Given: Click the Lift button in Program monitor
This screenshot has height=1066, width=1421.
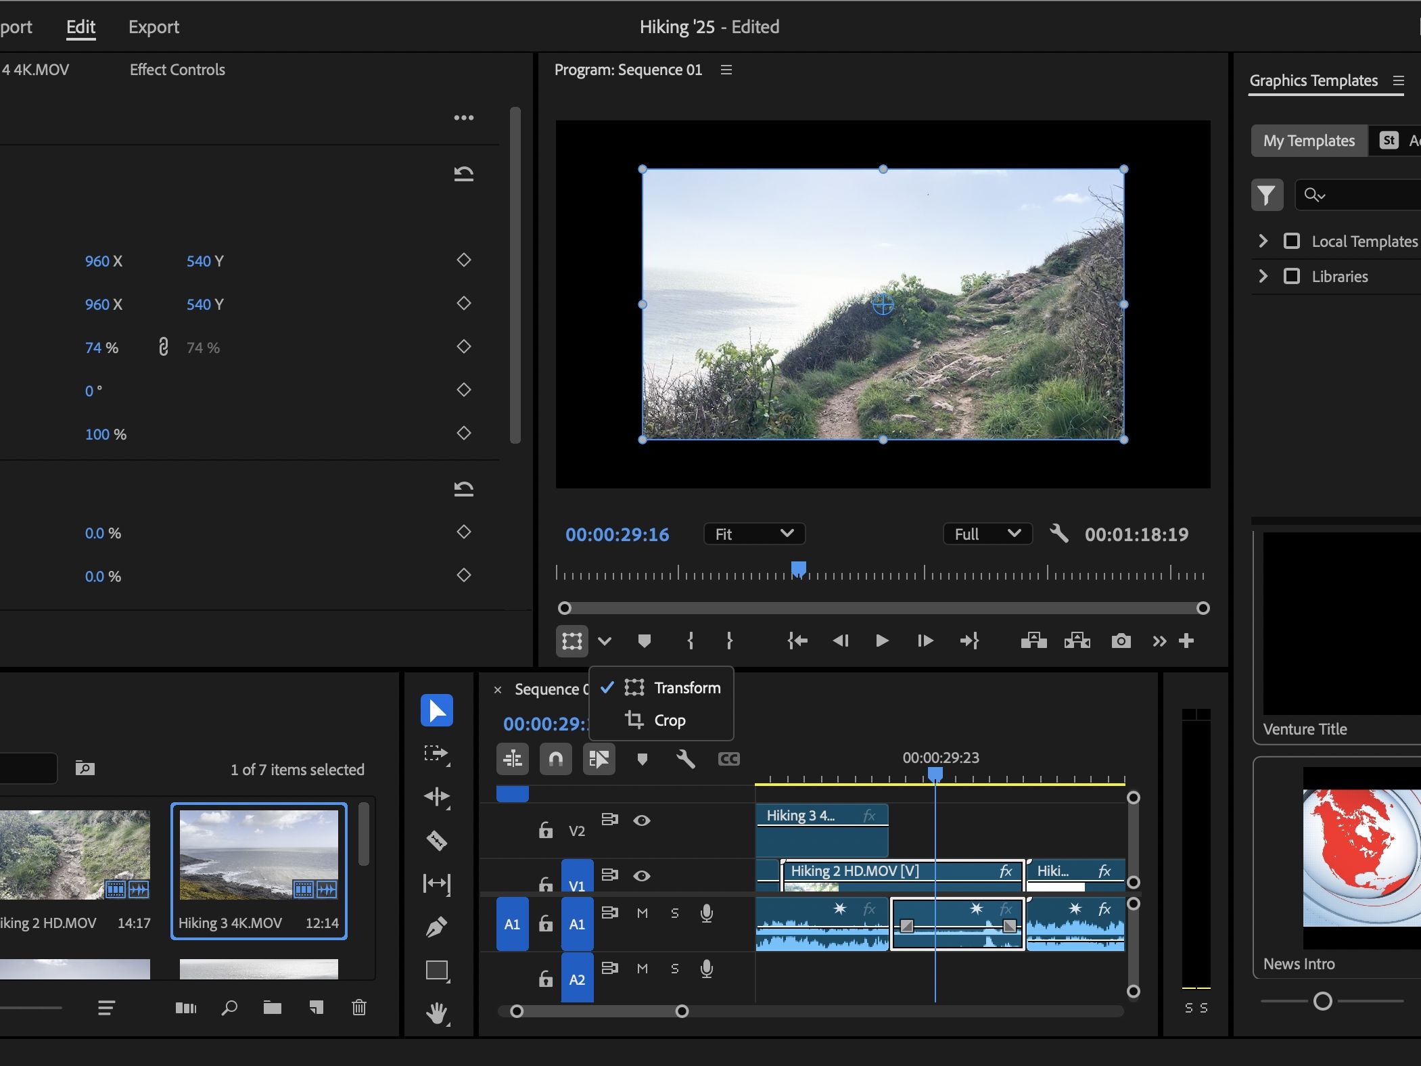Looking at the screenshot, I should click(x=1033, y=641).
